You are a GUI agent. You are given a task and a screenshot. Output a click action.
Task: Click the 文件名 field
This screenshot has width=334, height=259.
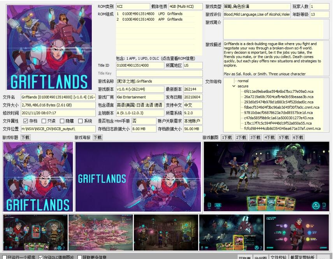pos(58,97)
